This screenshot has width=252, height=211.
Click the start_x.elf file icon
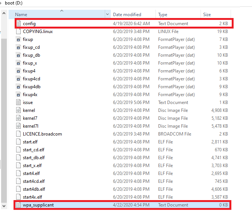[x=18, y=165]
